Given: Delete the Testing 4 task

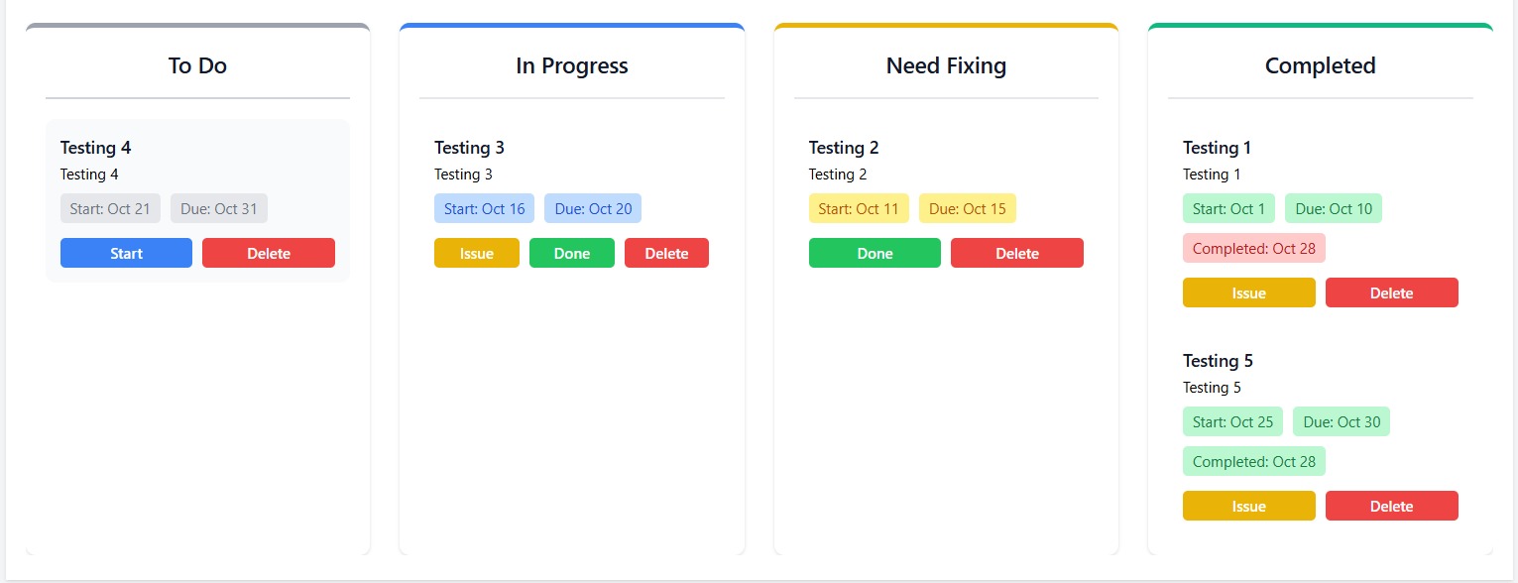Looking at the screenshot, I should (269, 253).
